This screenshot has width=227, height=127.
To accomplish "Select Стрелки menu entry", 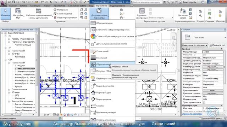I will coord(112,106).
